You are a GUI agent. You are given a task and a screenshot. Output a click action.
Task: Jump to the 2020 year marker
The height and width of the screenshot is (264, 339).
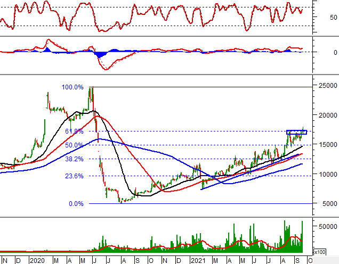[x=37, y=260]
